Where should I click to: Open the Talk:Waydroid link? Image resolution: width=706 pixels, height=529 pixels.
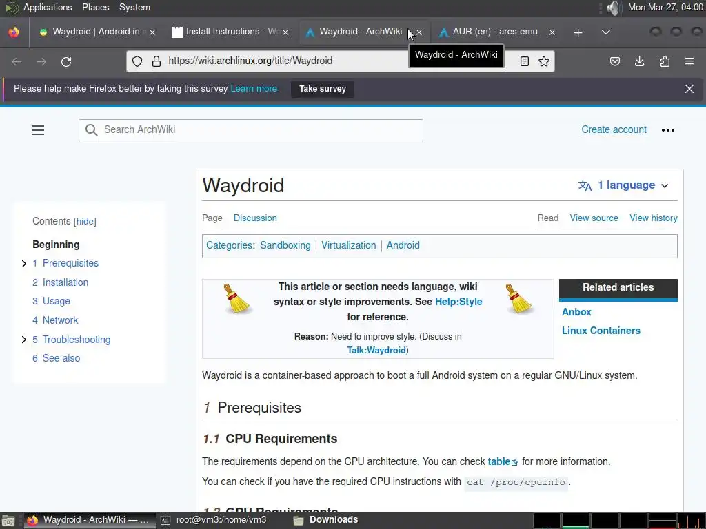pyautogui.click(x=376, y=351)
